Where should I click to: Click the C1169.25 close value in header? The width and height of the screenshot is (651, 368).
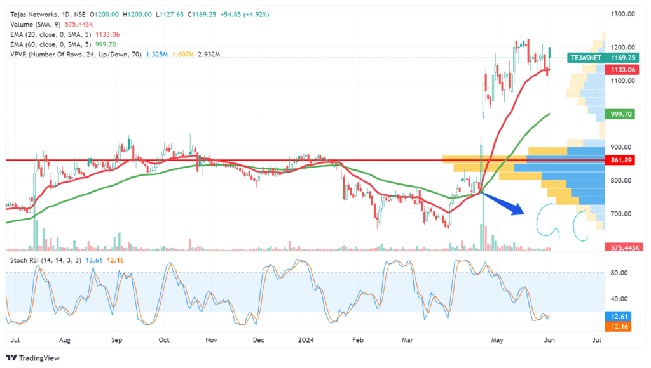[202, 15]
